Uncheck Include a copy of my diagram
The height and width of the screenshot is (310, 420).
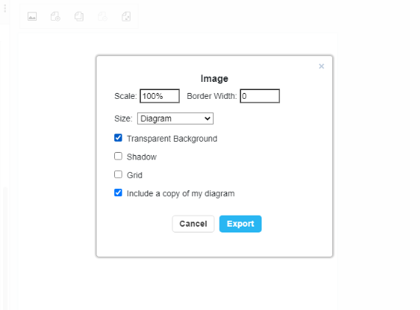point(118,193)
